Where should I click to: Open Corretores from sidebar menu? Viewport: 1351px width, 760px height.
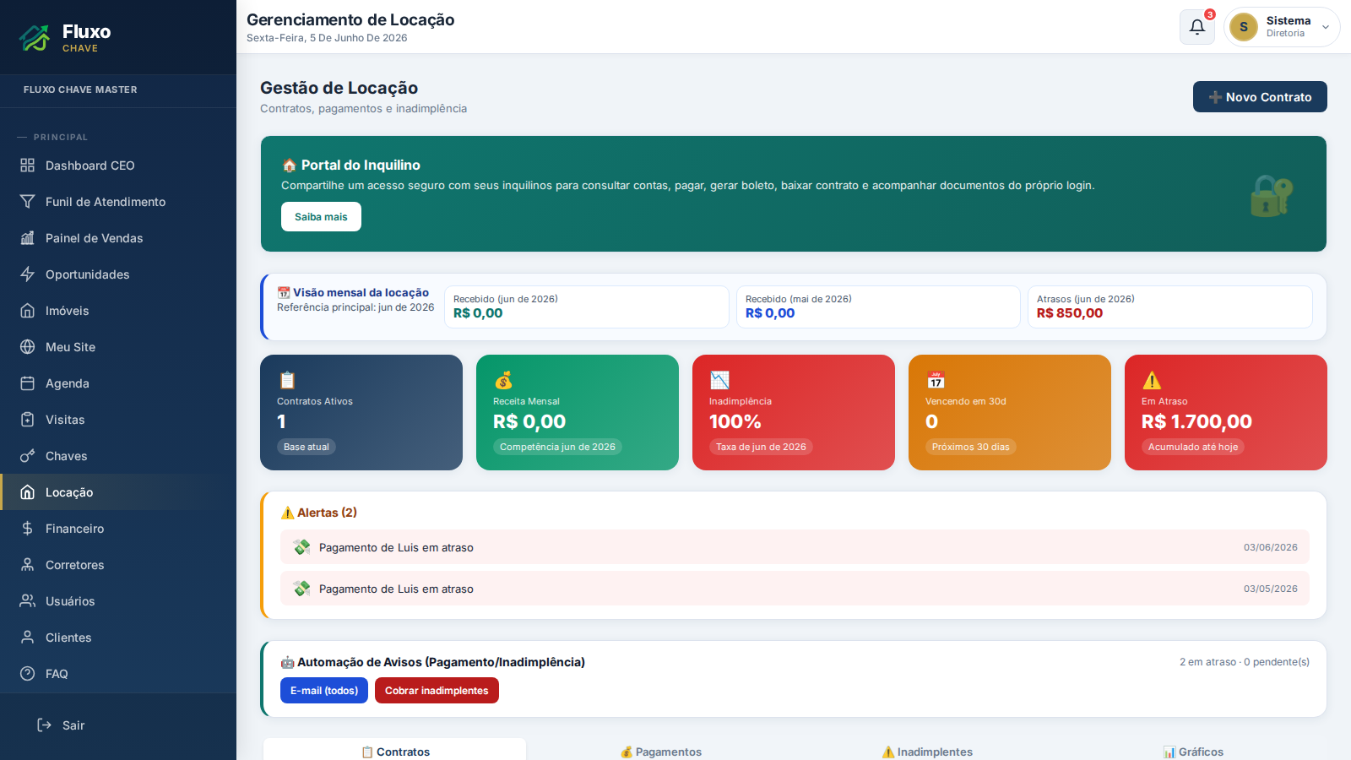tap(118, 565)
